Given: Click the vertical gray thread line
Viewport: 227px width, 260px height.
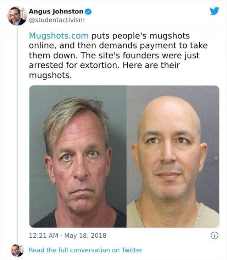Looking at the screenshot, I should point(17,134).
